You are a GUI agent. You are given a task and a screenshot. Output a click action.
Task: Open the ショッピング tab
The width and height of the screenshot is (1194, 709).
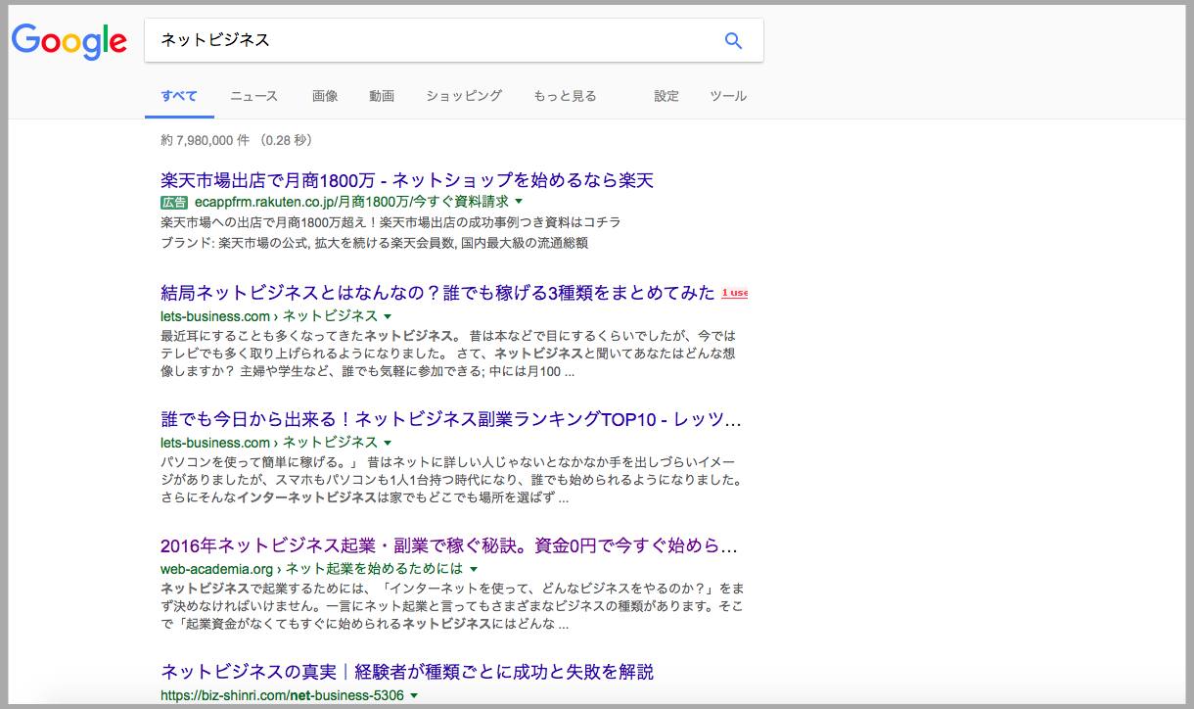pyautogui.click(x=464, y=96)
